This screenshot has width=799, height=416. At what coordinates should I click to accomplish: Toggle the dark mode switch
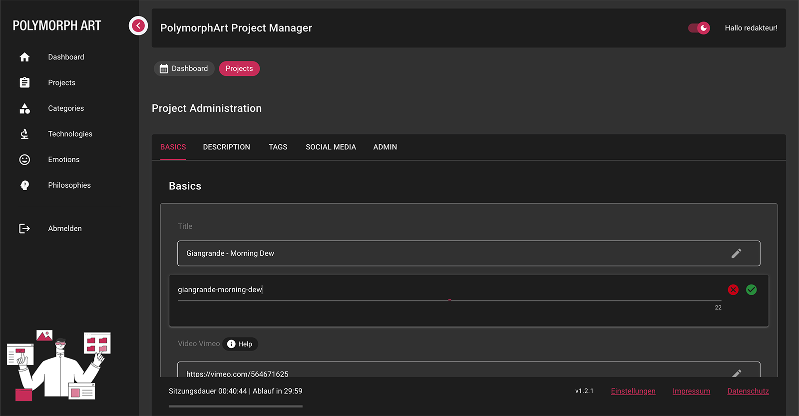[x=699, y=28]
